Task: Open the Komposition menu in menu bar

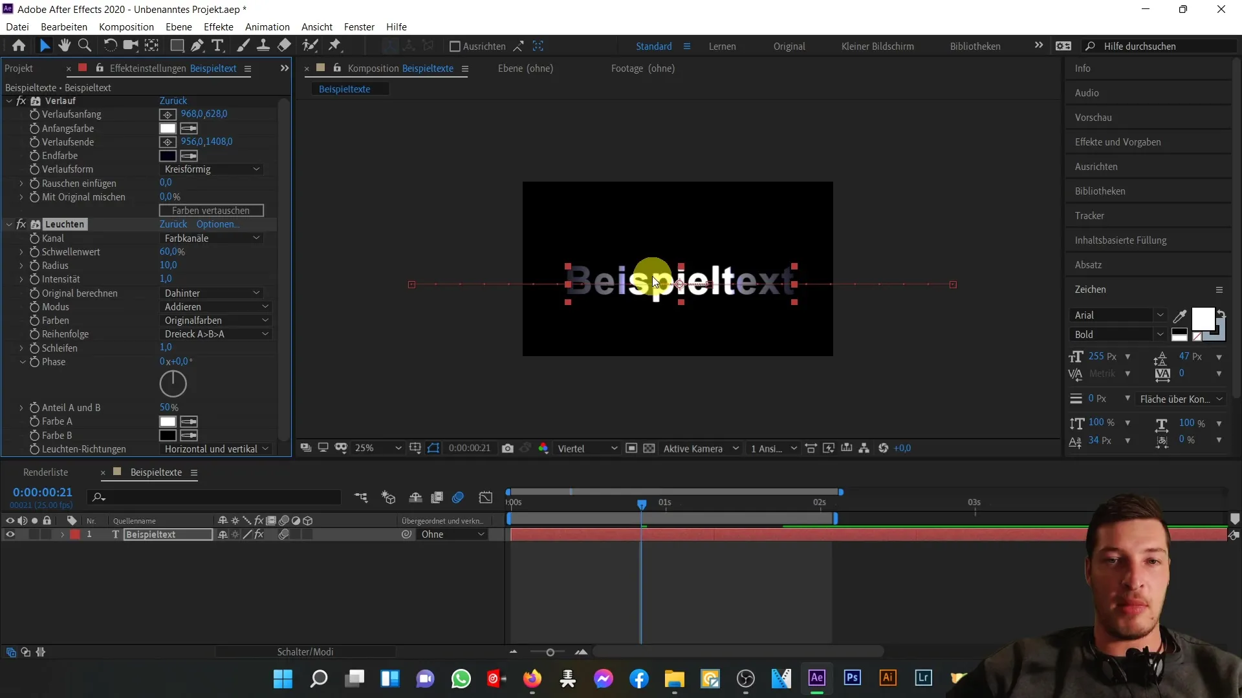Action: (126, 26)
